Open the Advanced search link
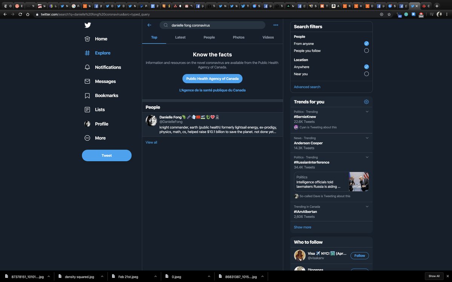Screen dimensions: 452x282 coord(307,87)
